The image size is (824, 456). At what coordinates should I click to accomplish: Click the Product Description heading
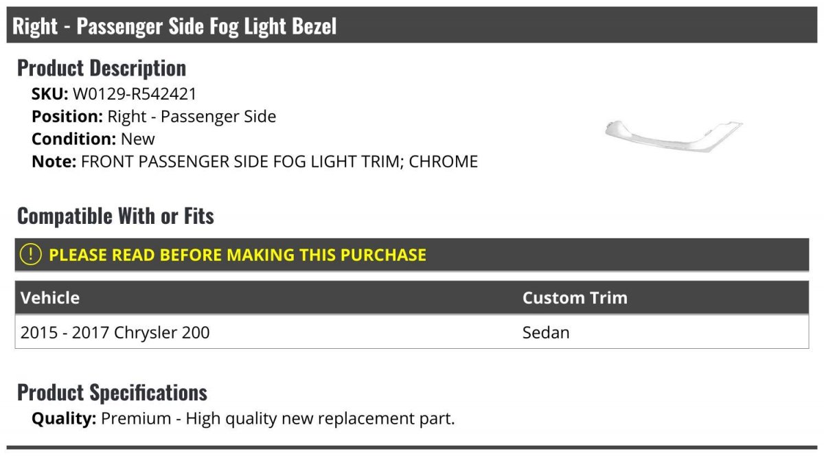click(x=102, y=68)
